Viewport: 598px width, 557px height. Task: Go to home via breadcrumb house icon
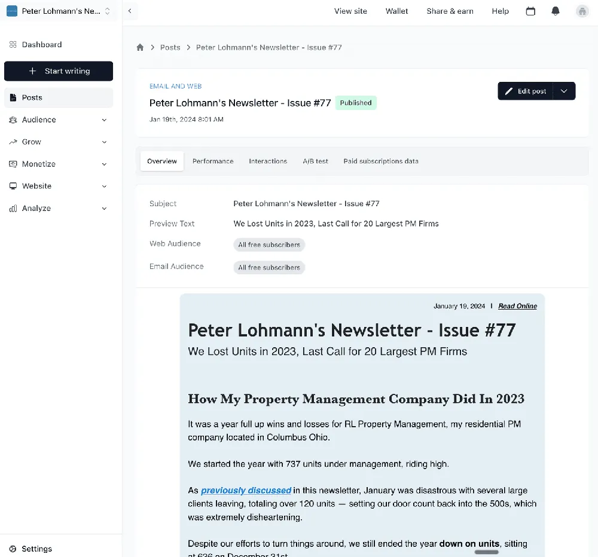tap(140, 47)
